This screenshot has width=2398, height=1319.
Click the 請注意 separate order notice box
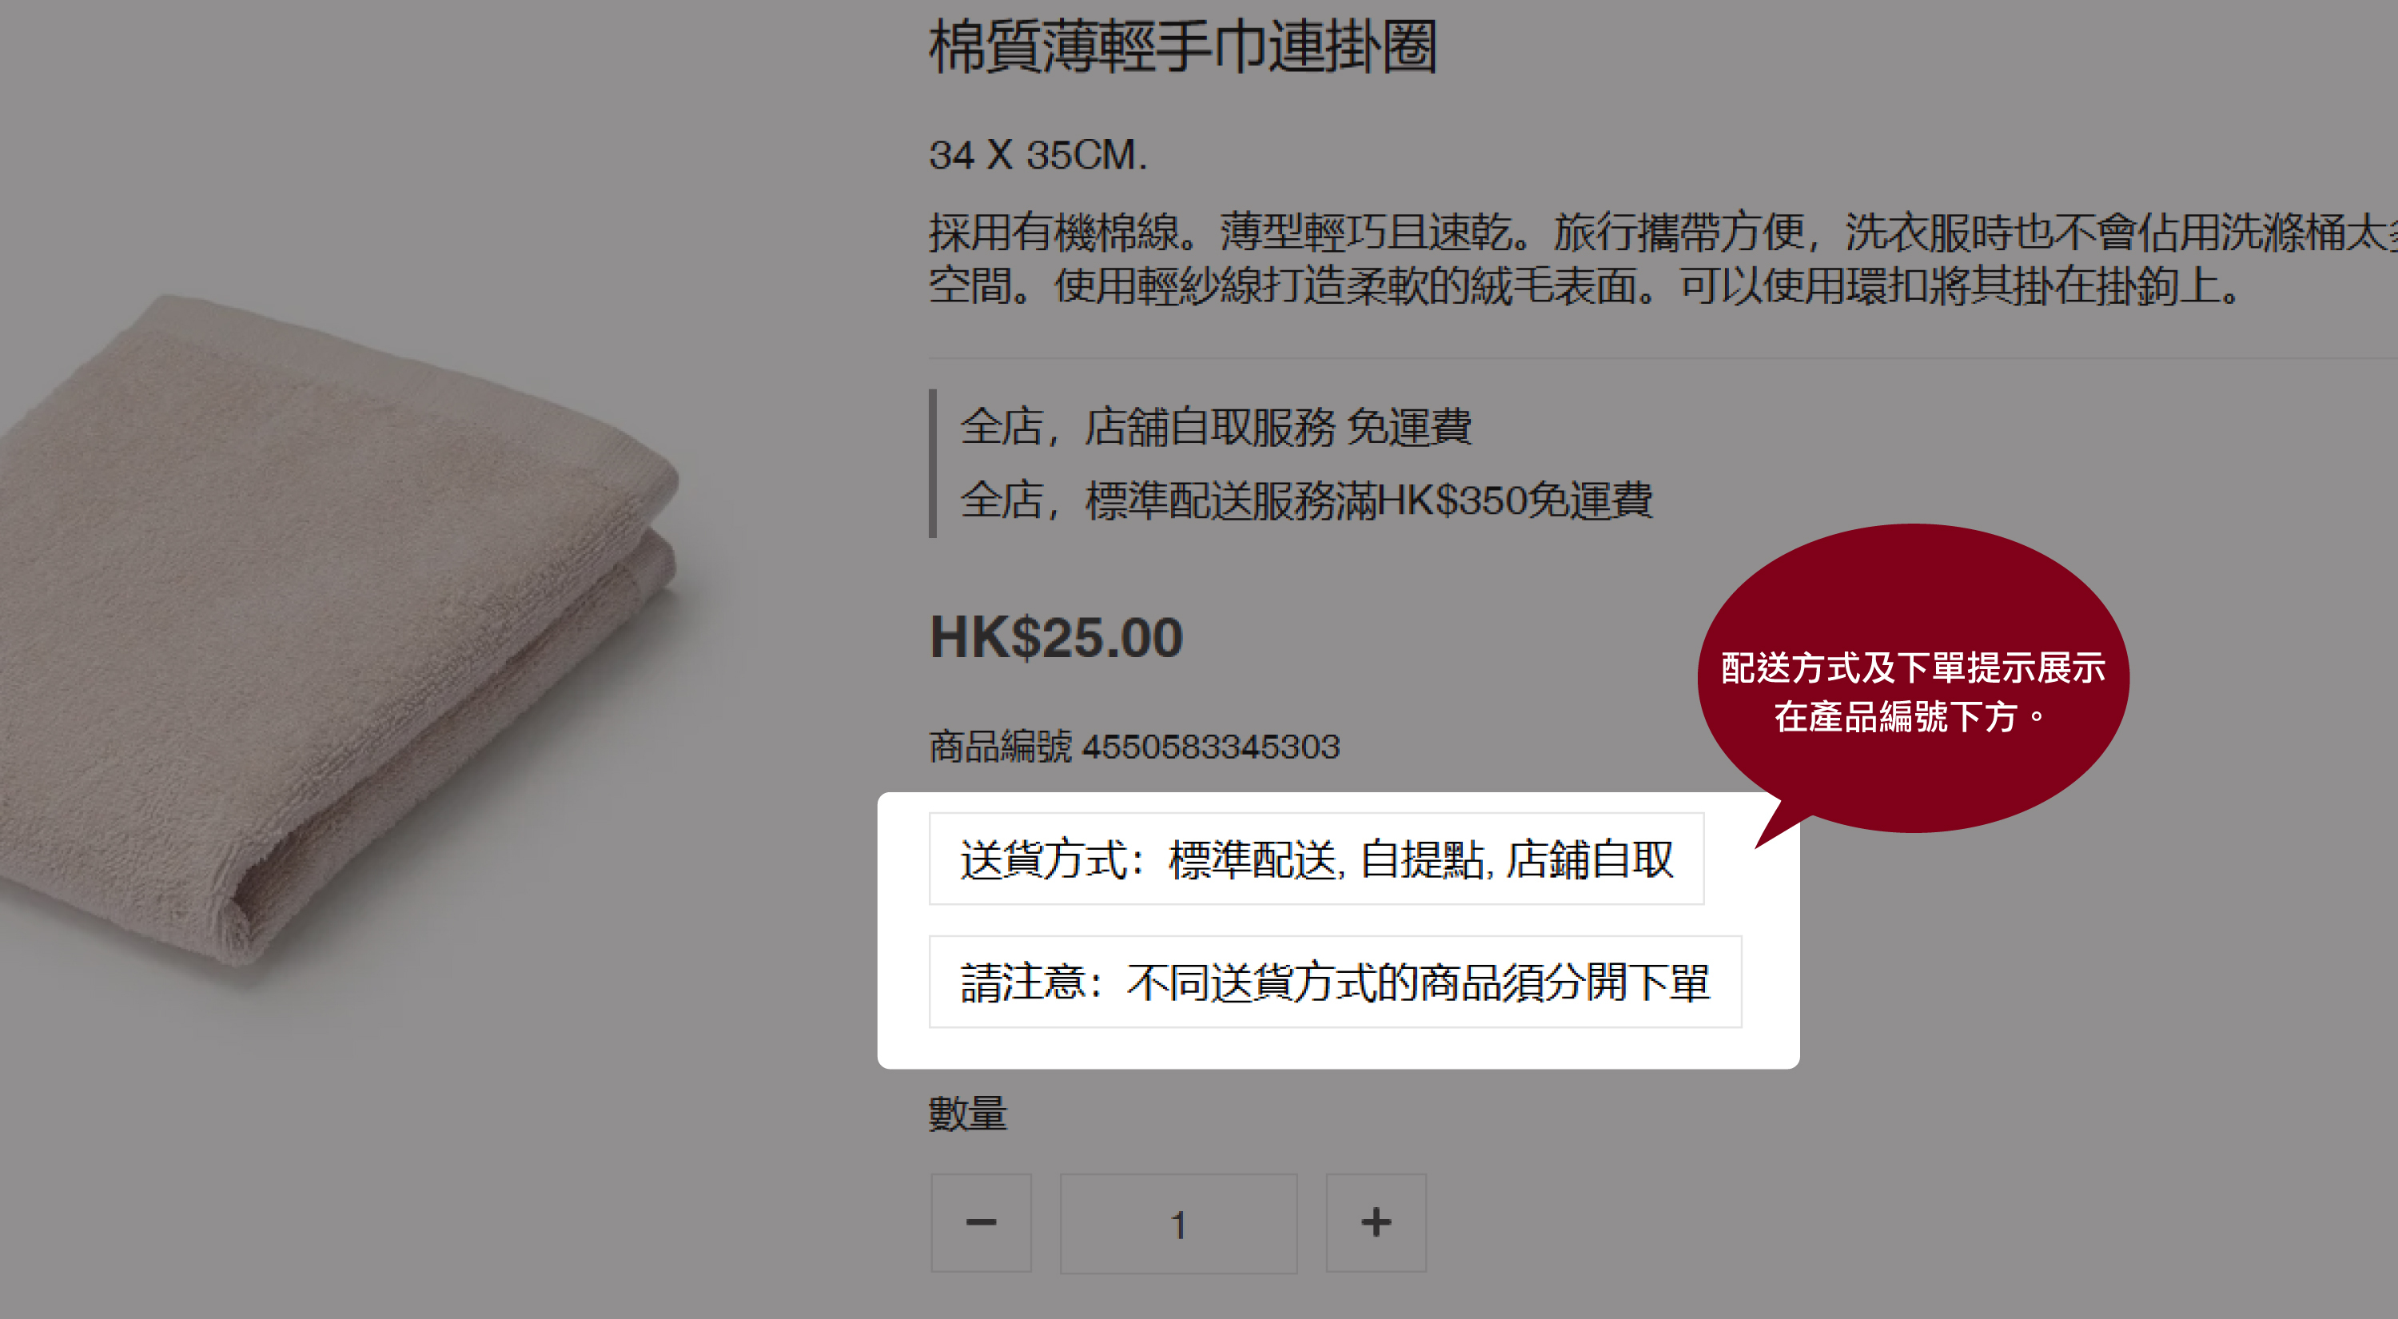pos(1335,982)
